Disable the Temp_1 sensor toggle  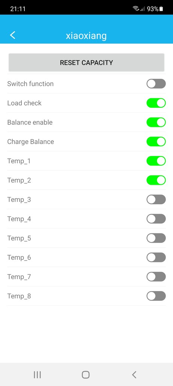(x=156, y=161)
